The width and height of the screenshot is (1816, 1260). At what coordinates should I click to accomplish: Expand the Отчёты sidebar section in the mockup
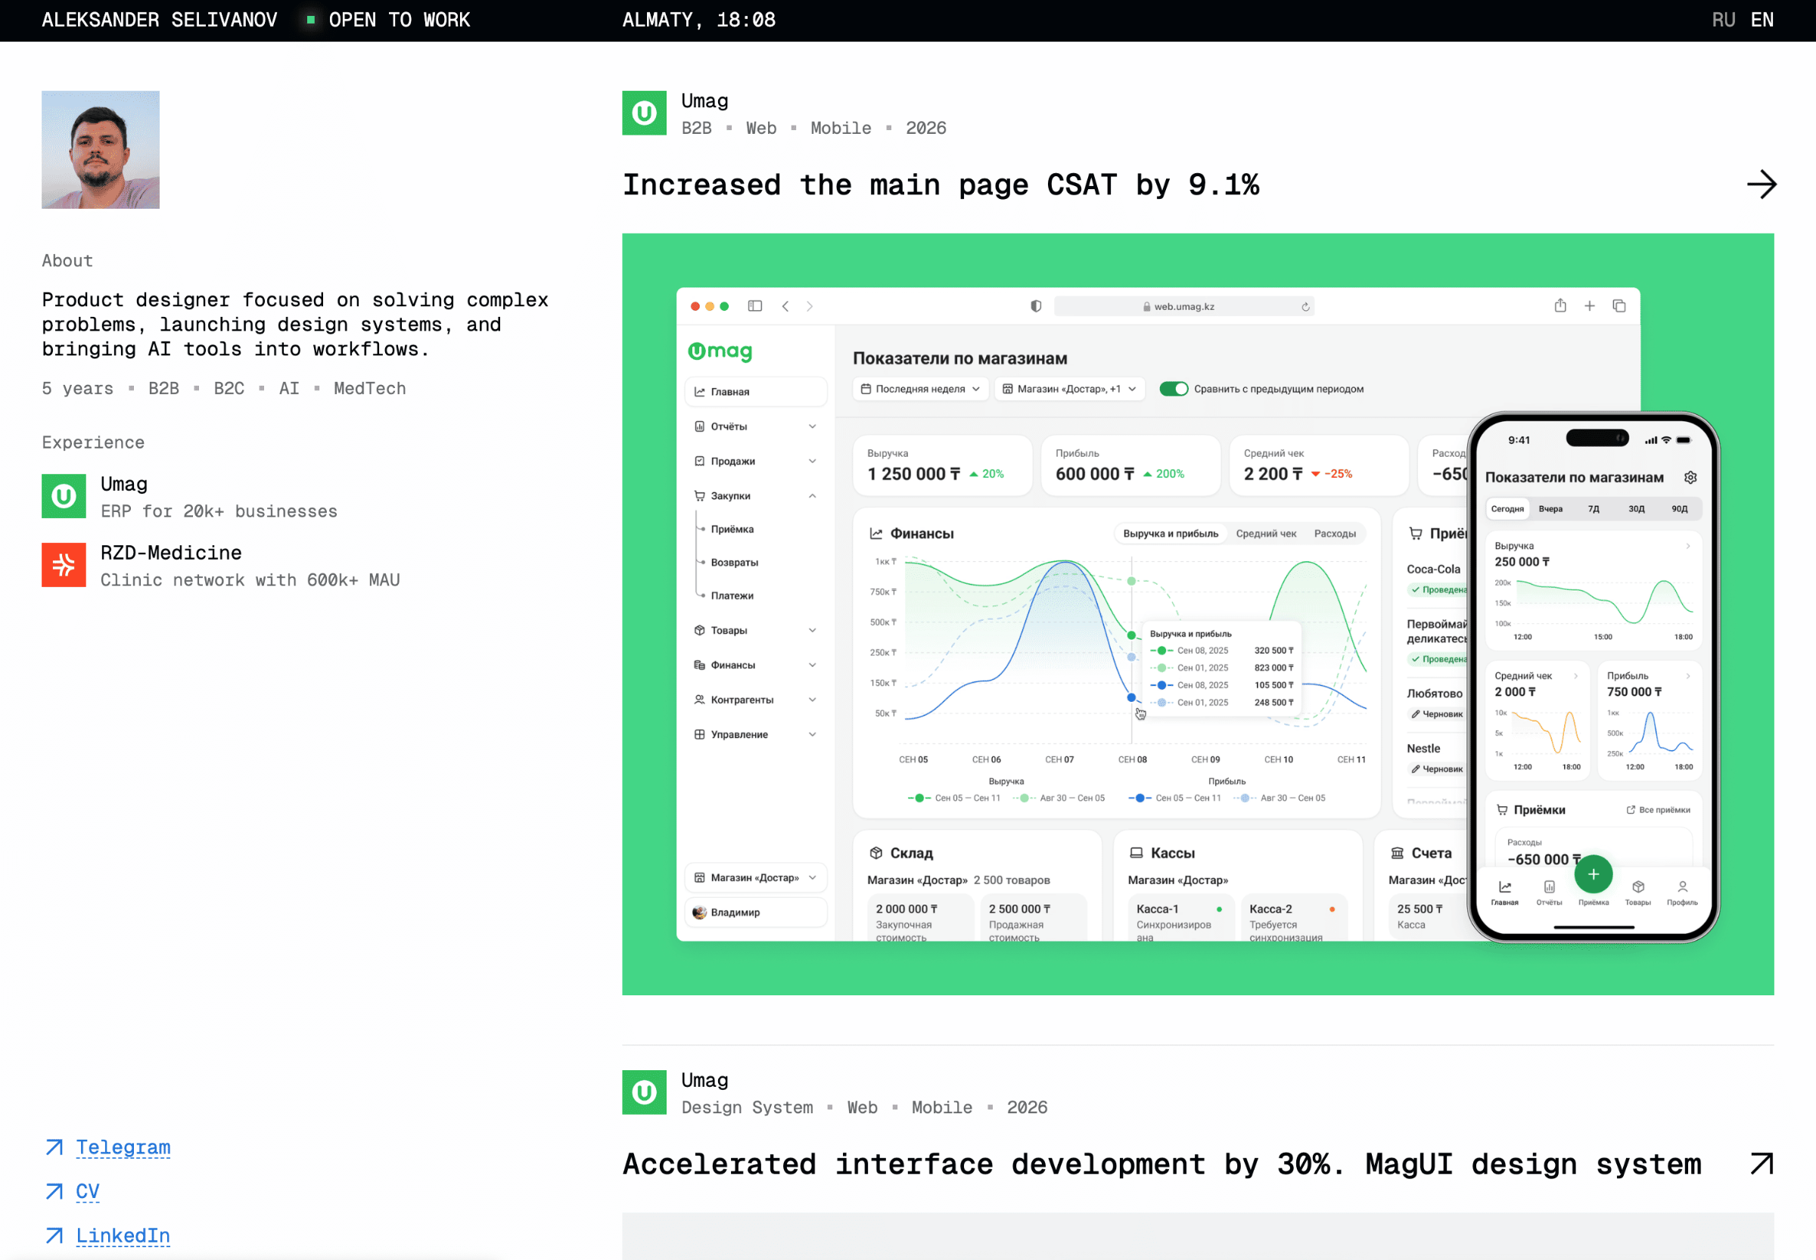(x=755, y=427)
